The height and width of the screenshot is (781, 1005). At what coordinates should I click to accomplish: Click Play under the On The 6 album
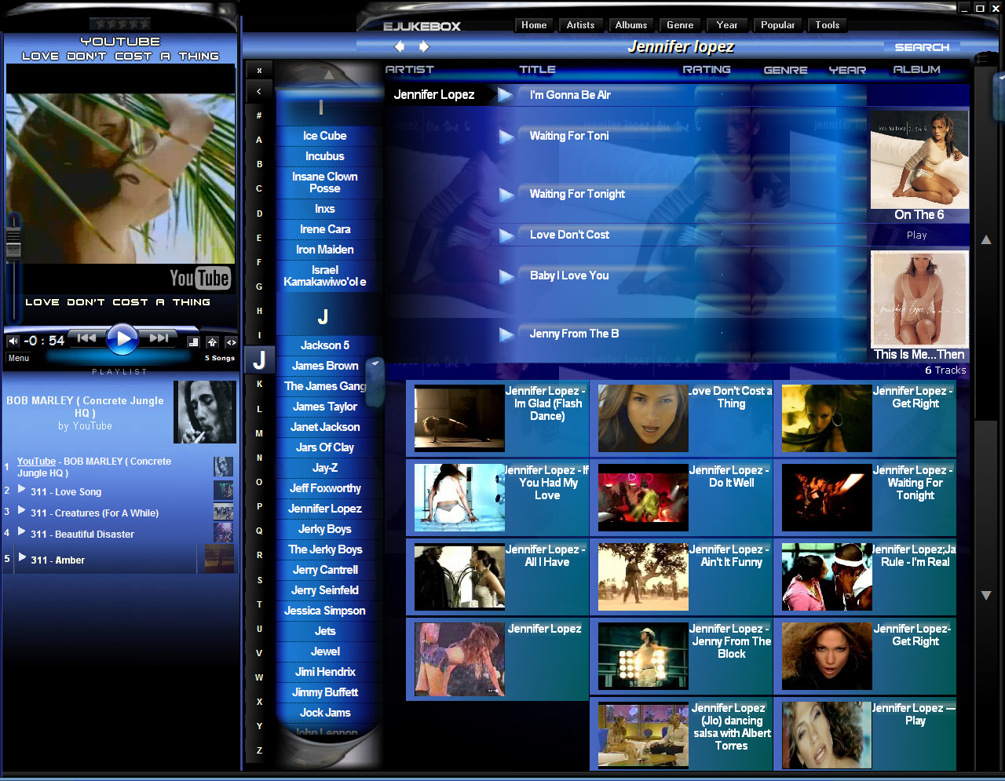(916, 235)
